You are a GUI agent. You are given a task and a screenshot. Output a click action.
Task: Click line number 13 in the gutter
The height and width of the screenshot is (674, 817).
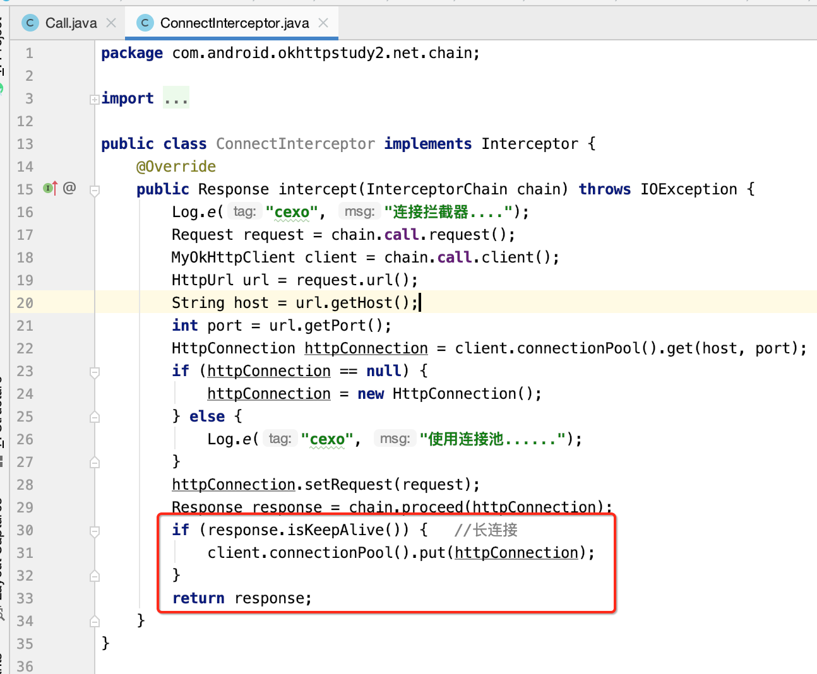pos(25,144)
